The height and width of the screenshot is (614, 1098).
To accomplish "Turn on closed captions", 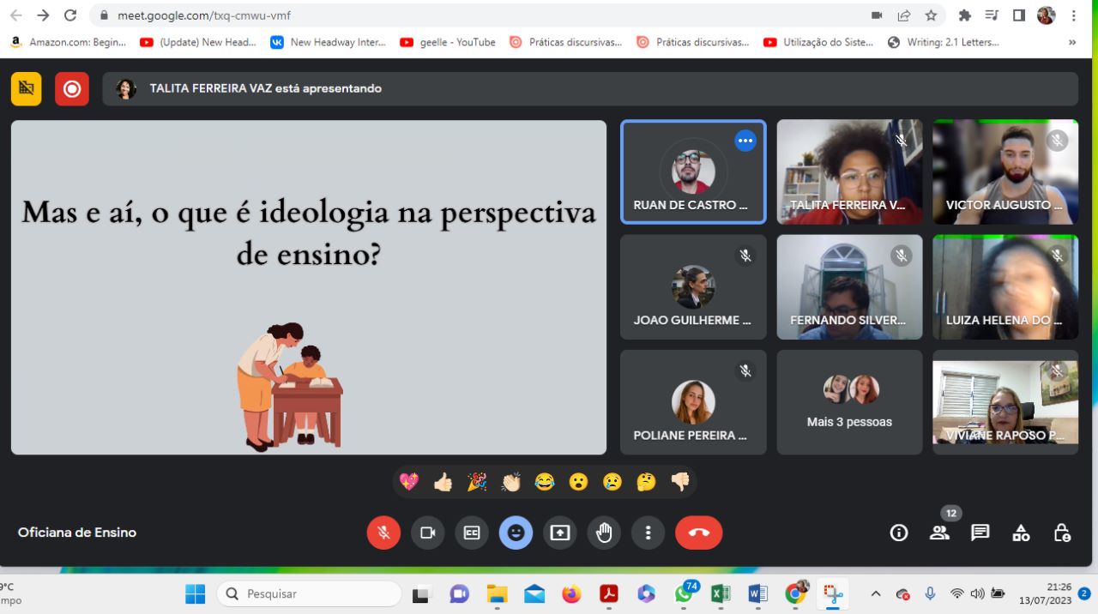I will (x=472, y=533).
